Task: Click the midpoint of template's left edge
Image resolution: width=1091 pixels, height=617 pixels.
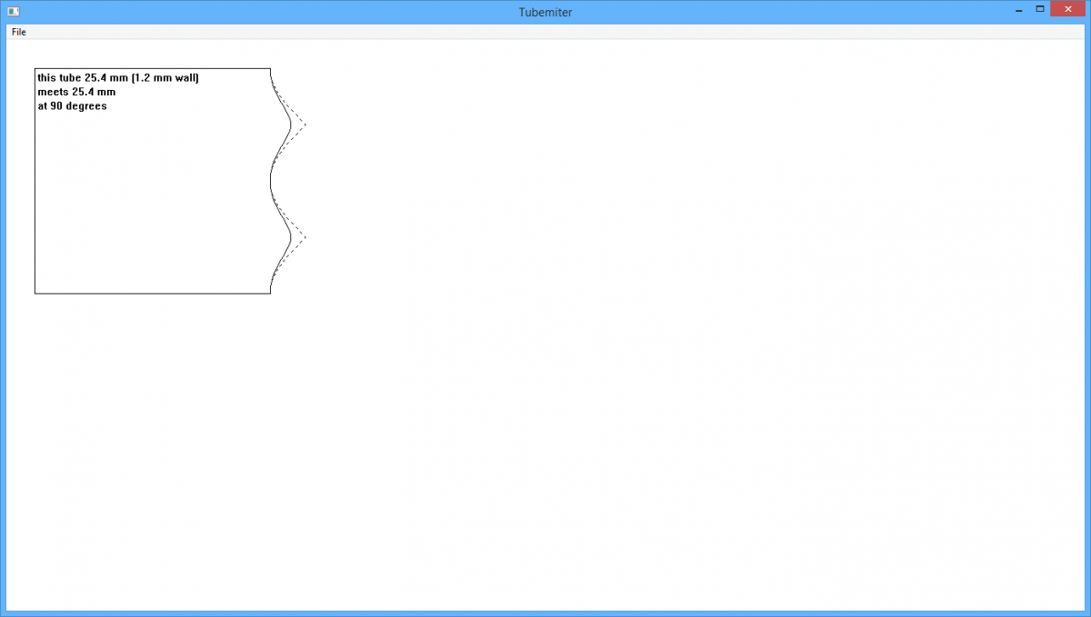Action: click(x=35, y=181)
